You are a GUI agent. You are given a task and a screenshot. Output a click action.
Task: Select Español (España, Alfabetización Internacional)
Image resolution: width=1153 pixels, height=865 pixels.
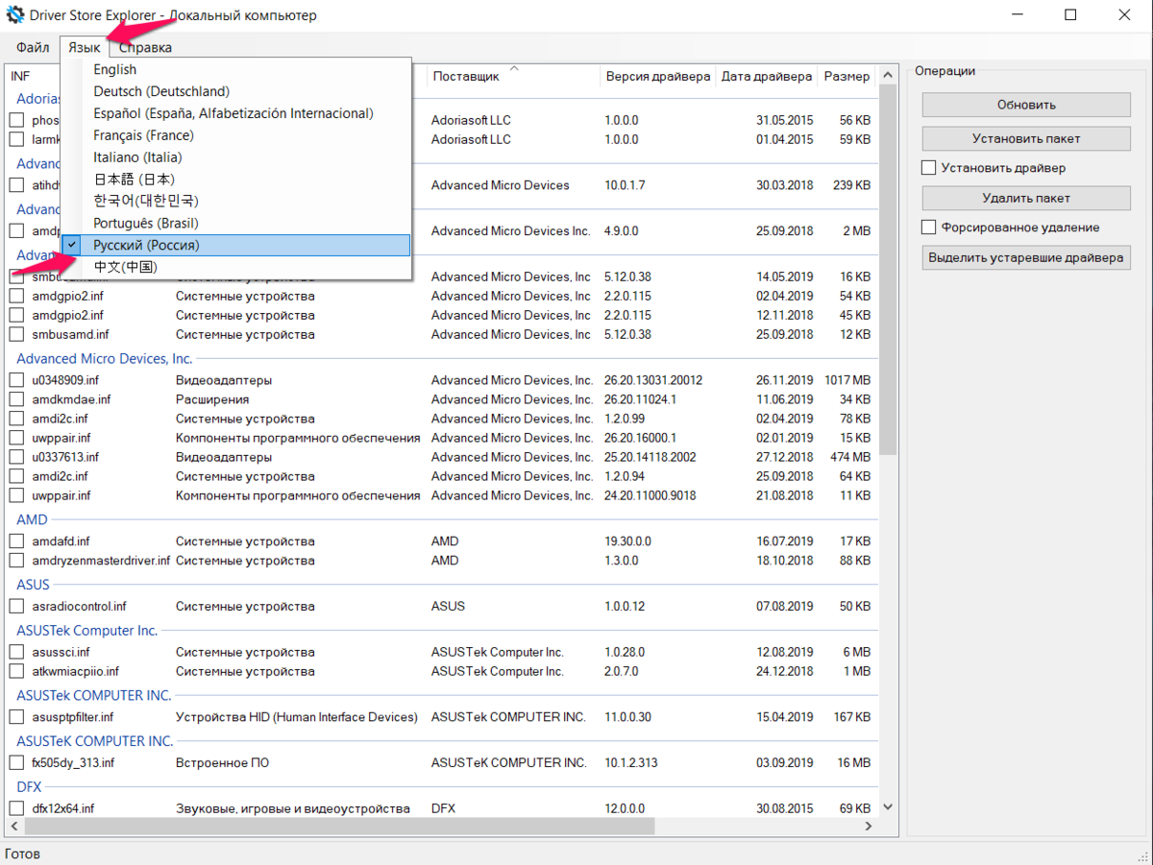click(x=235, y=113)
